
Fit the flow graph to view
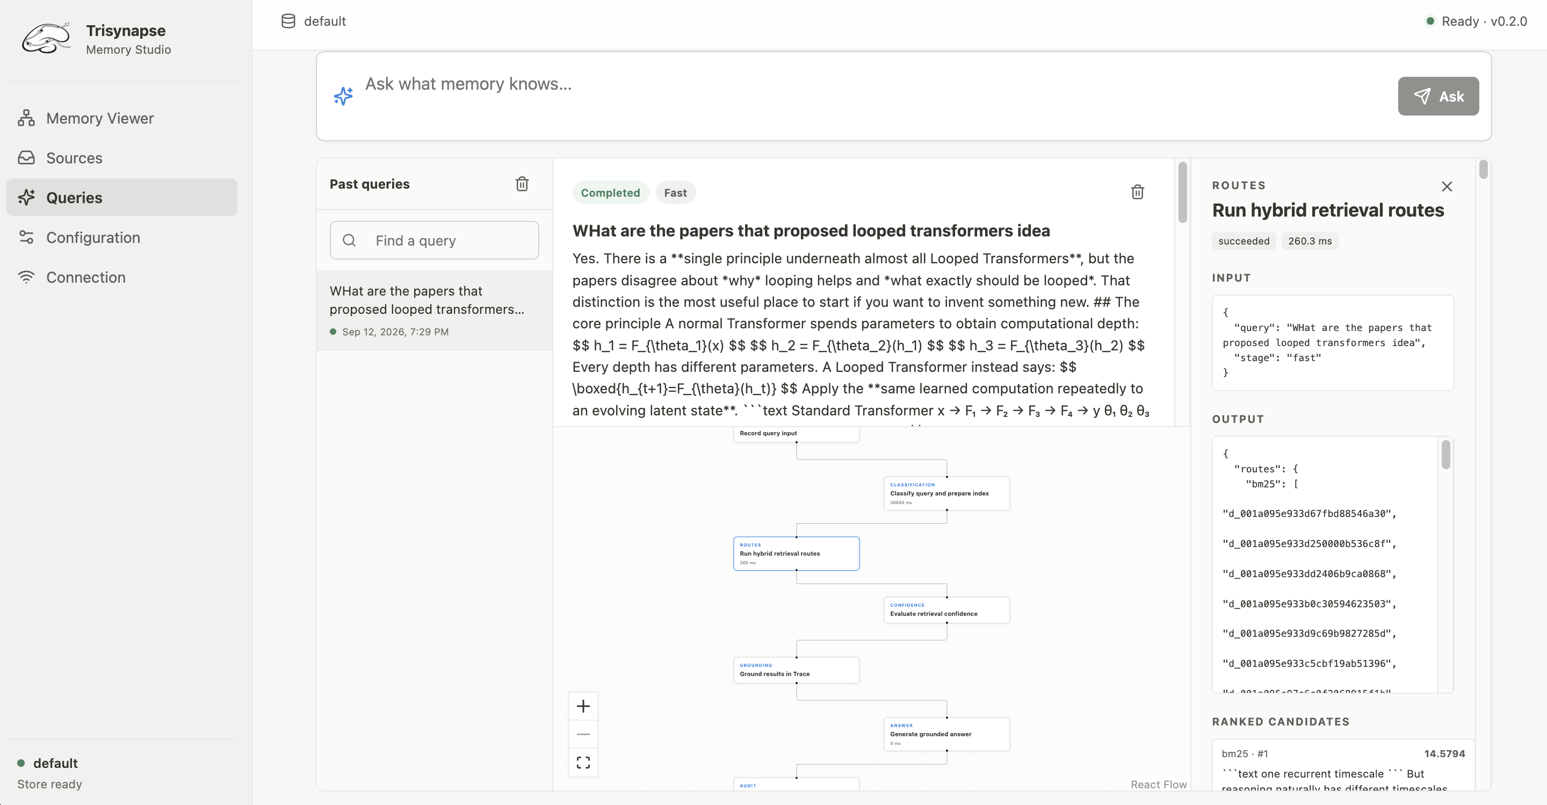(x=583, y=763)
